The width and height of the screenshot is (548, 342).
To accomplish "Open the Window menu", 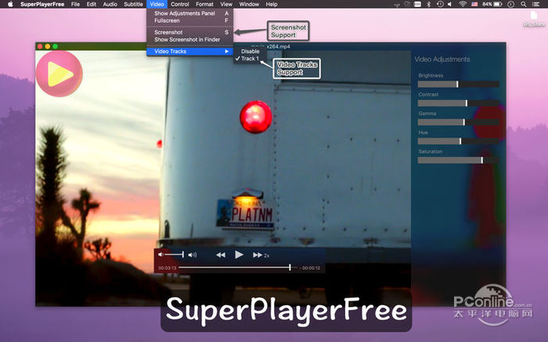I will pyautogui.click(x=249, y=4).
